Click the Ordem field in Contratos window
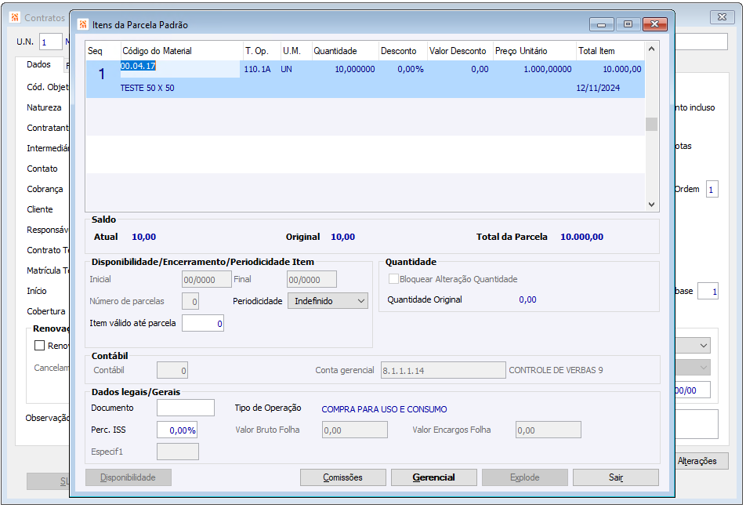The height and width of the screenshot is (508, 746). 712,190
